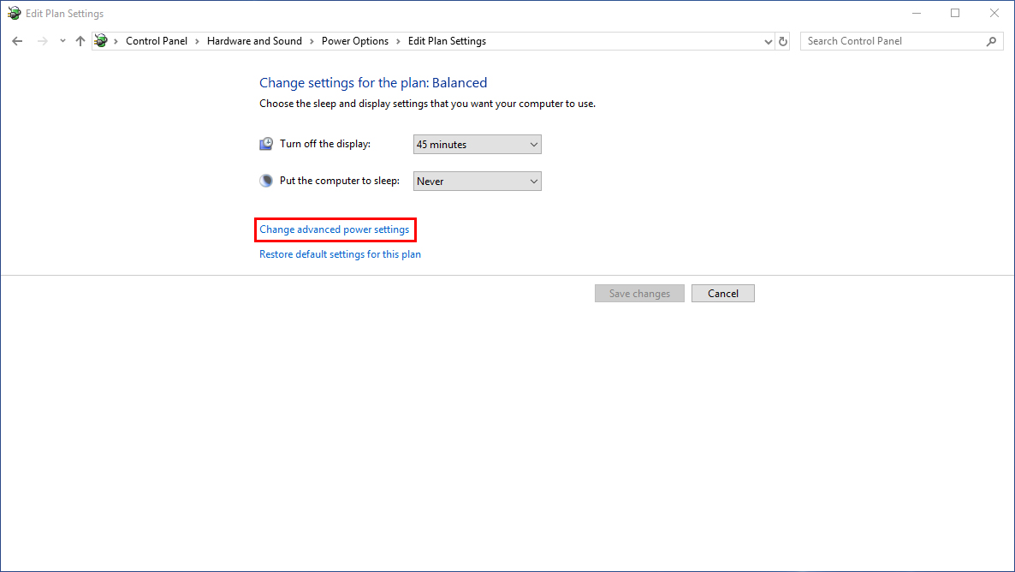Go to Hardware and Sound breadcrumb
Viewport: 1015px width, 572px height.
tap(254, 41)
